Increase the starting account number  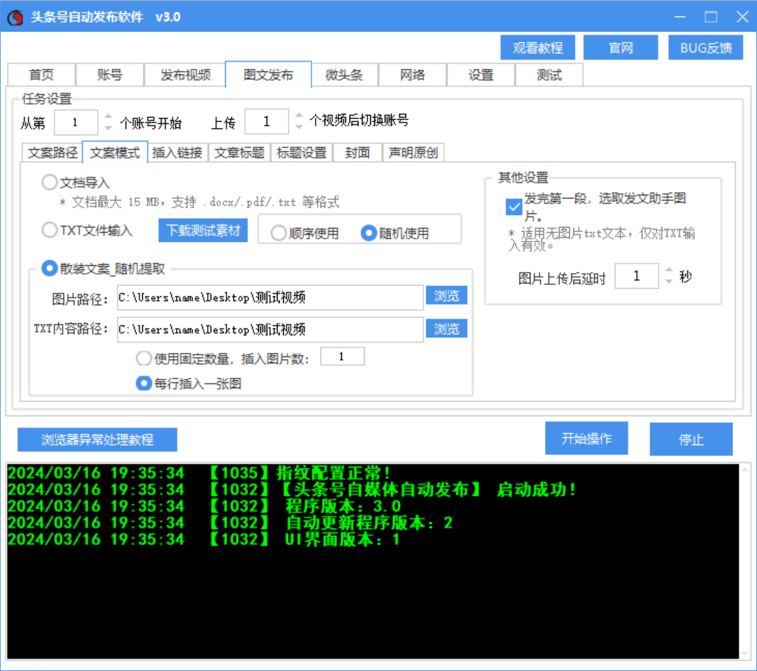tap(108, 116)
